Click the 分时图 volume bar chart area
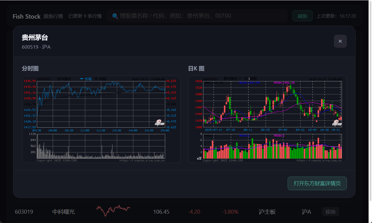372x223 pixels. [x=101, y=146]
